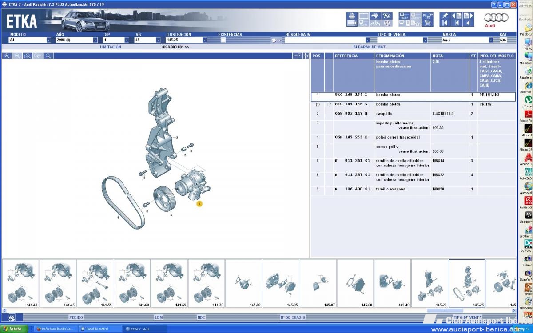This screenshot has width=533, height=333.
Task: Click the handshake partner icon
Action: point(375,16)
